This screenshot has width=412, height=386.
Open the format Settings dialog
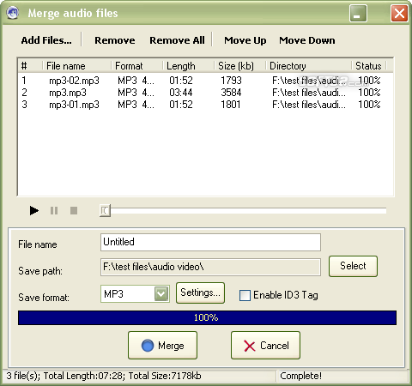200,293
